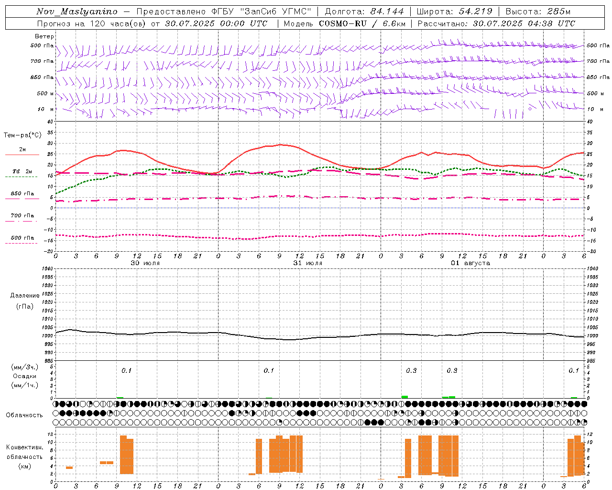Screen dimensions: 612x490
Task: Click the '700 гПа' temperature legend label
Action: coord(22,216)
